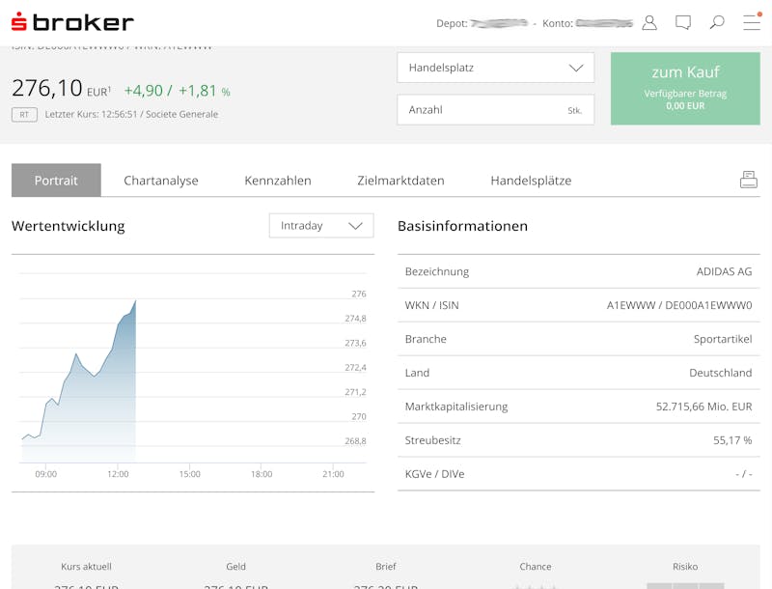The width and height of the screenshot is (772, 589).
Task: Open the messages chat icon
Action: pyautogui.click(x=683, y=22)
